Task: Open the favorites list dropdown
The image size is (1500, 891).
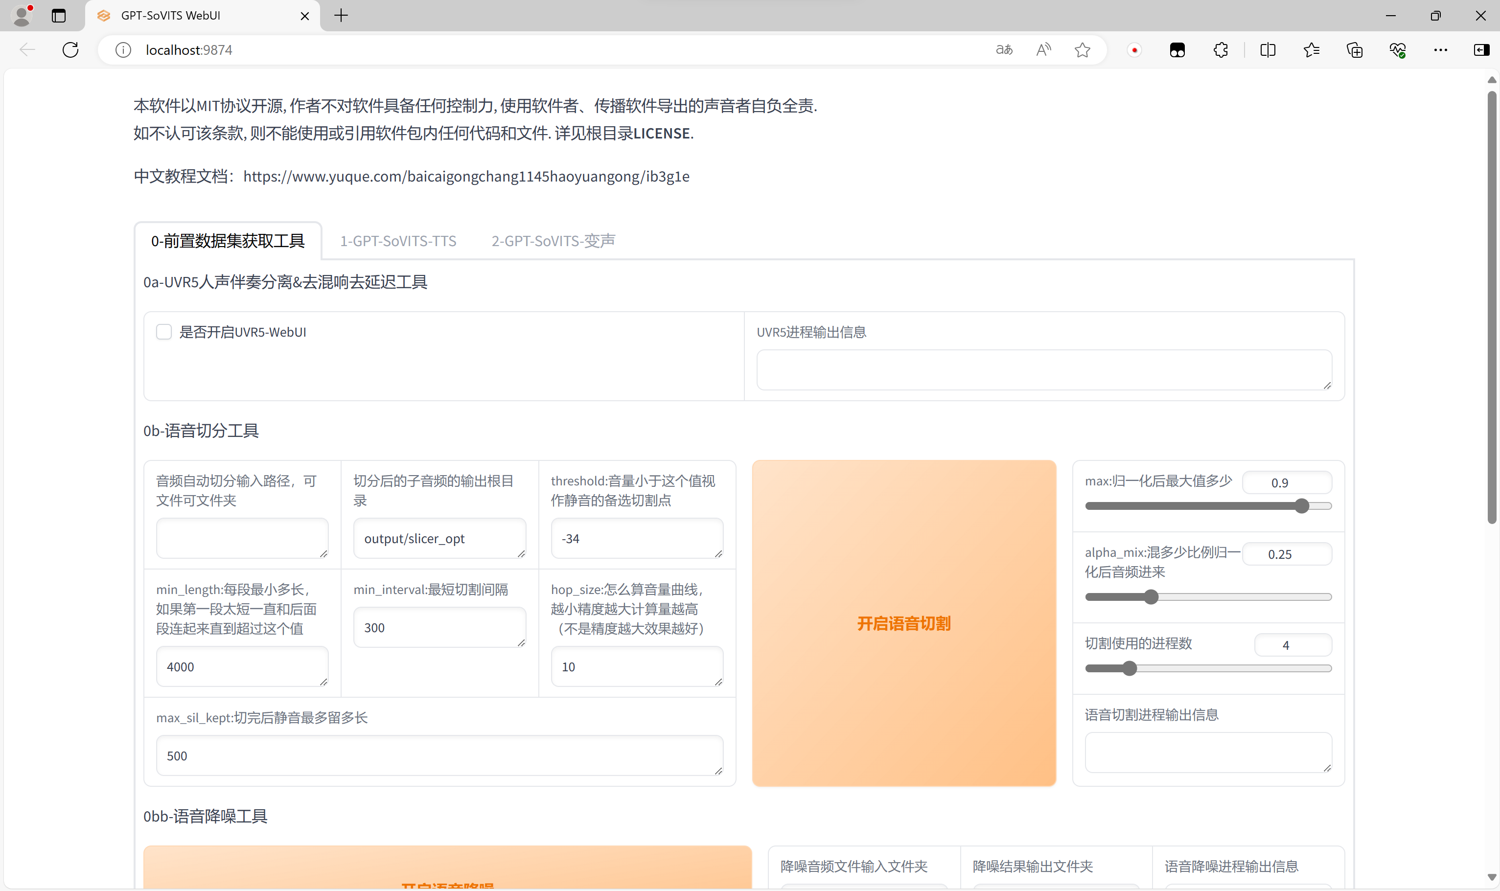Action: tap(1312, 50)
